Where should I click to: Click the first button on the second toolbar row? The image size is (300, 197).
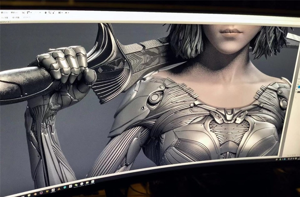coord(4,17)
